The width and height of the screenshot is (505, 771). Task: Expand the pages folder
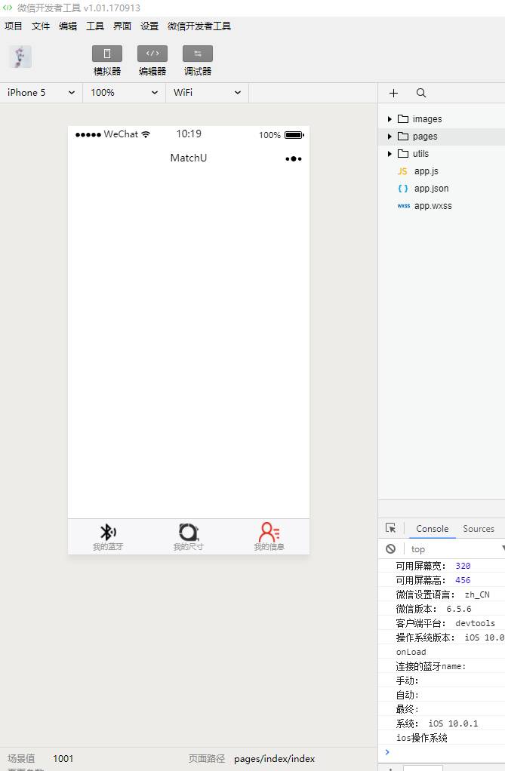tap(390, 137)
